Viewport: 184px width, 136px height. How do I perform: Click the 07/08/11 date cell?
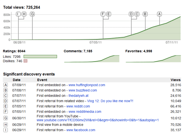[x=19, y=90]
